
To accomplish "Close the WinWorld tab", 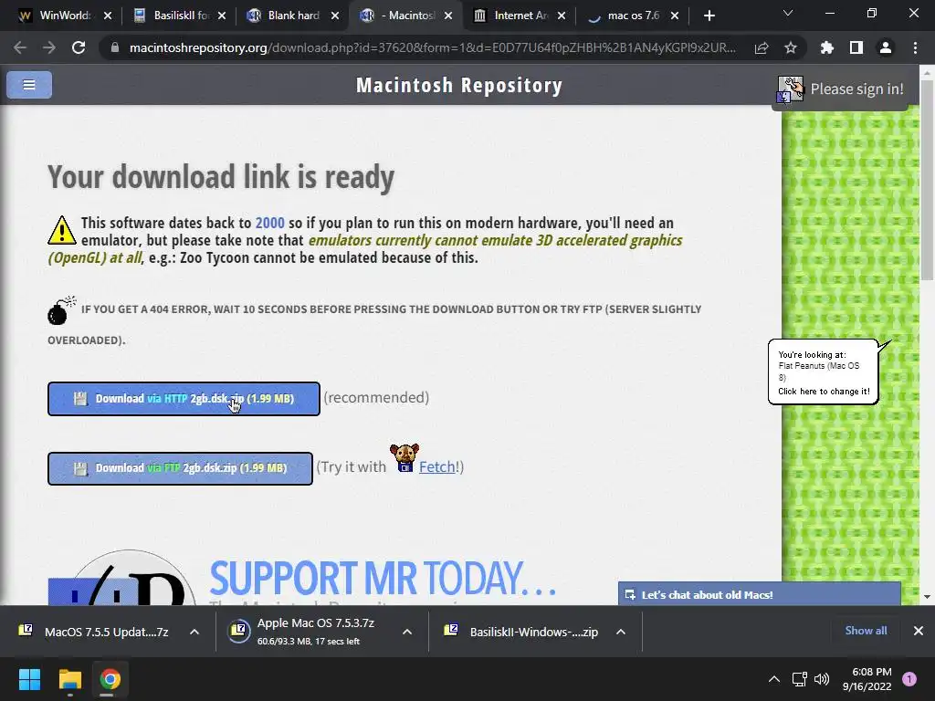I will point(108,16).
